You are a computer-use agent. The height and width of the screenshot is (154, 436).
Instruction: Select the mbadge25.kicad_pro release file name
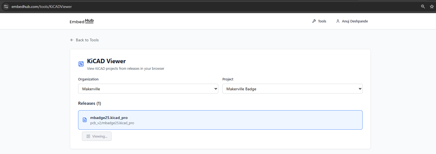point(109,118)
